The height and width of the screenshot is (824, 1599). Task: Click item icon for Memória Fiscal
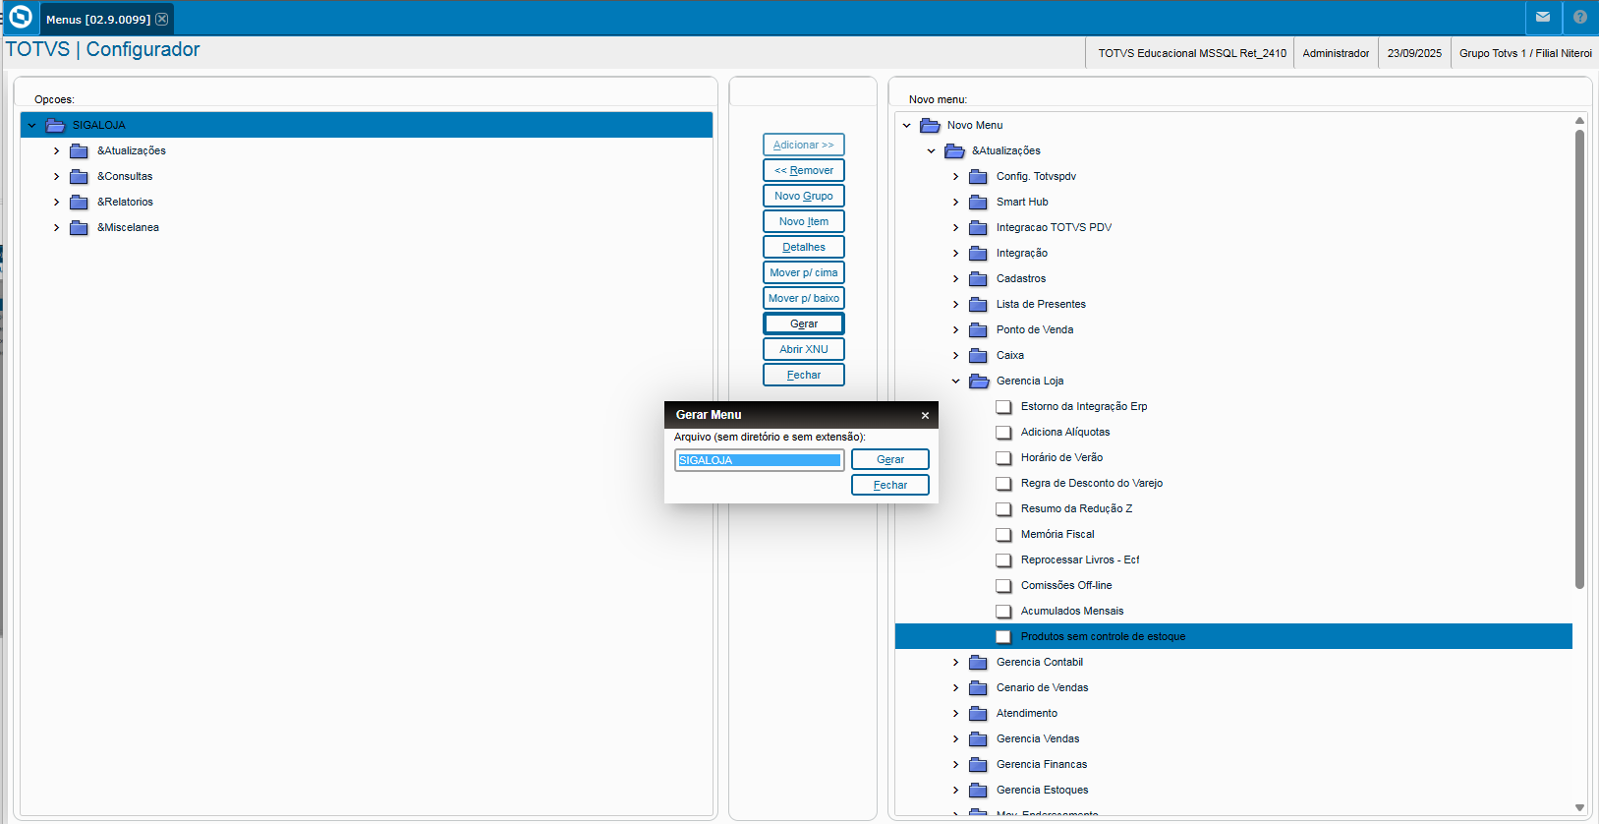[x=1003, y=535]
